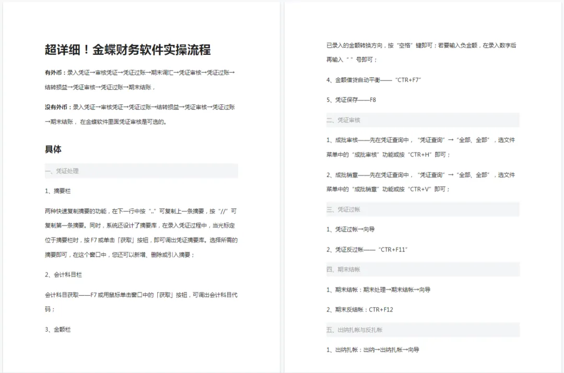Click the line starting 位于摘要栏时，按F7
This screenshot has height=373, width=564.
point(141,240)
